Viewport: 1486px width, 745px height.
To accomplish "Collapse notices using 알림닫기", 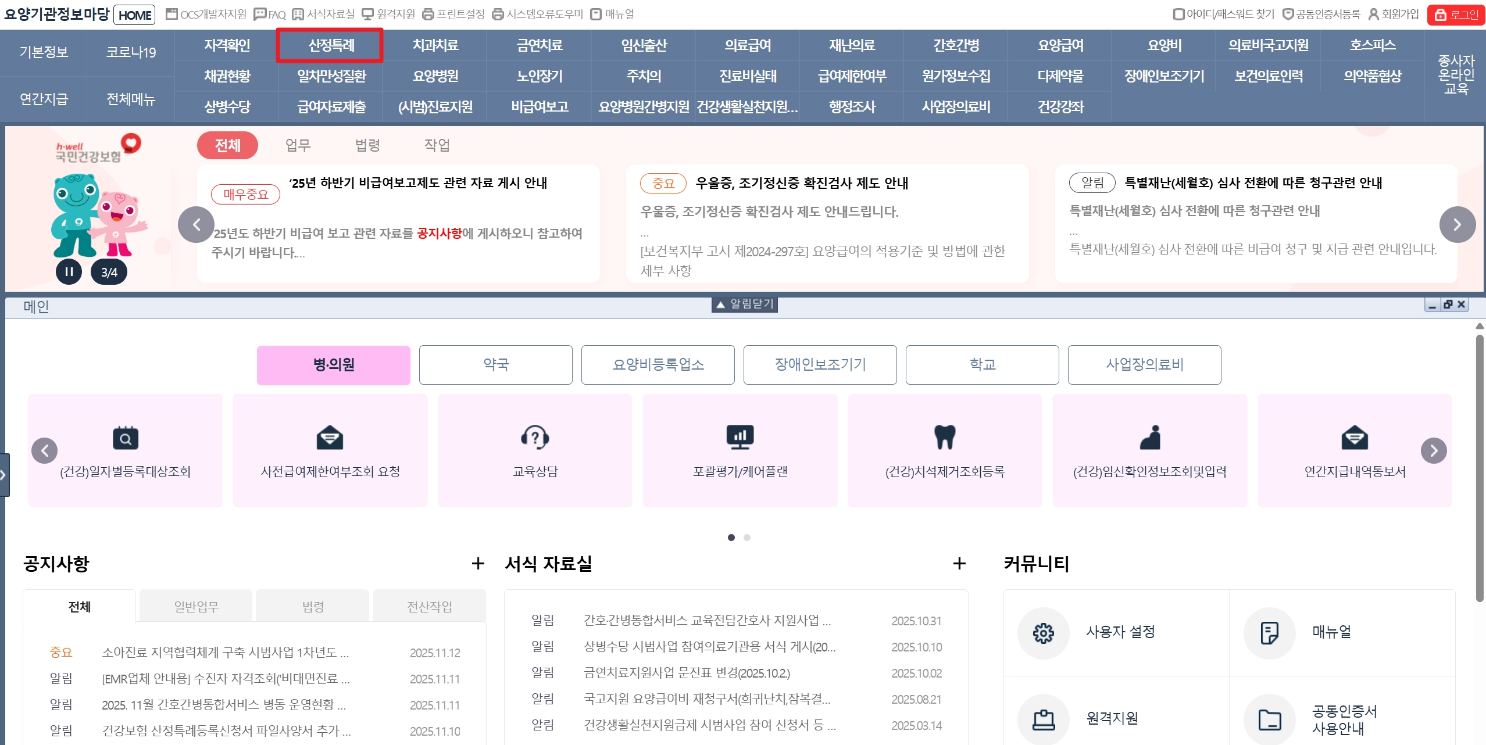I will click(745, 304).
